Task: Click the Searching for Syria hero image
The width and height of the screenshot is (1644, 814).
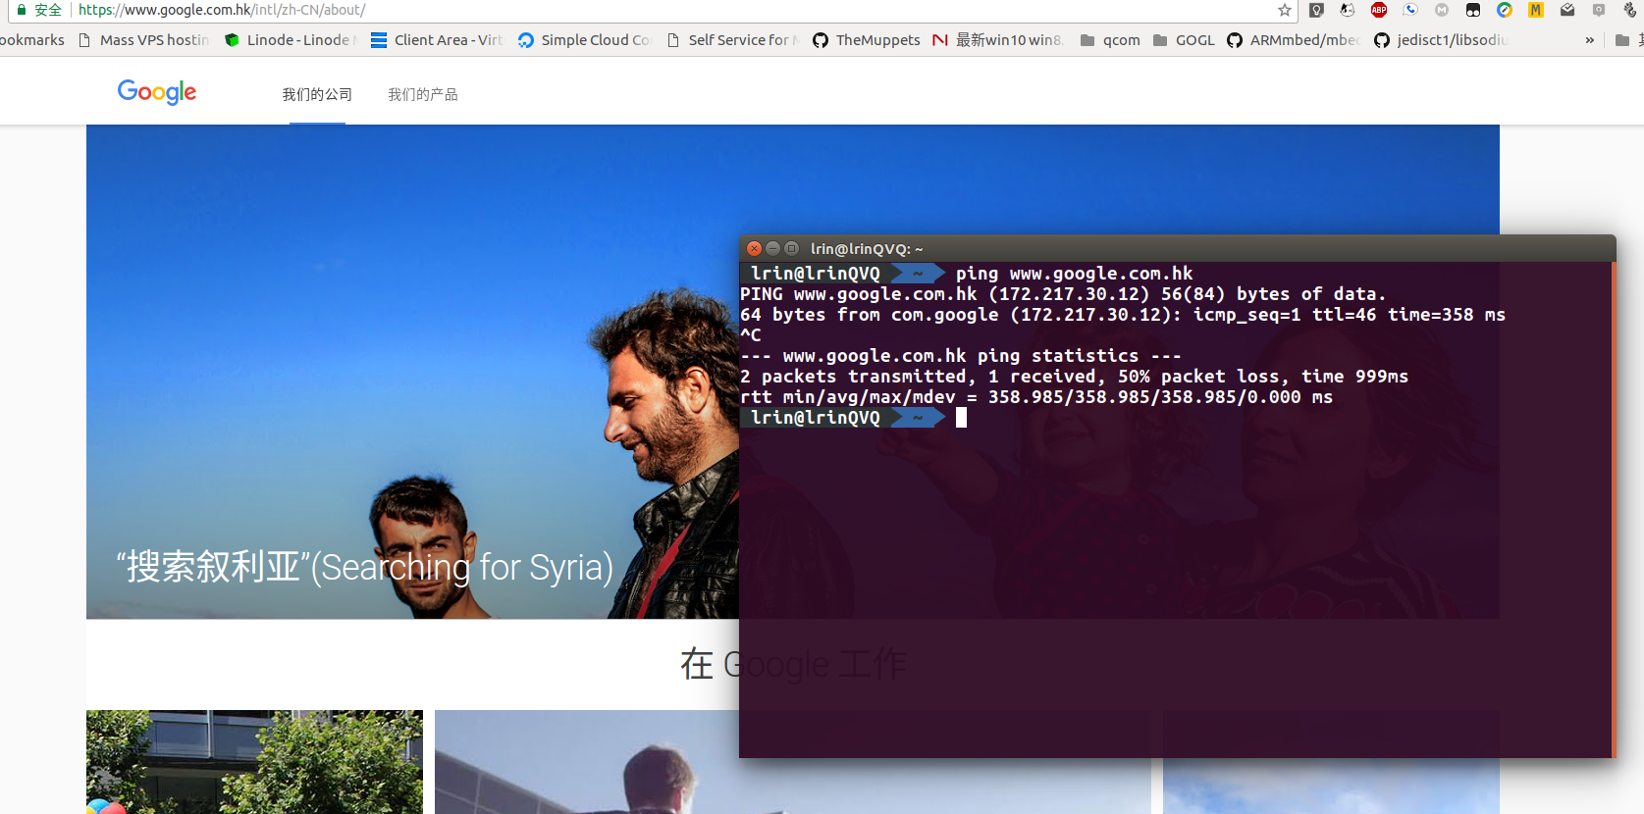Action: pos(412,372)
